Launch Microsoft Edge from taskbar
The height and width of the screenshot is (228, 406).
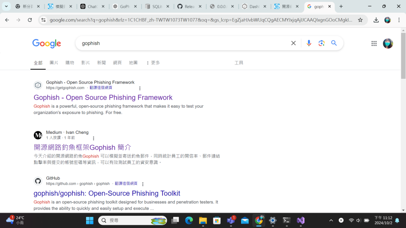point(189,220)
